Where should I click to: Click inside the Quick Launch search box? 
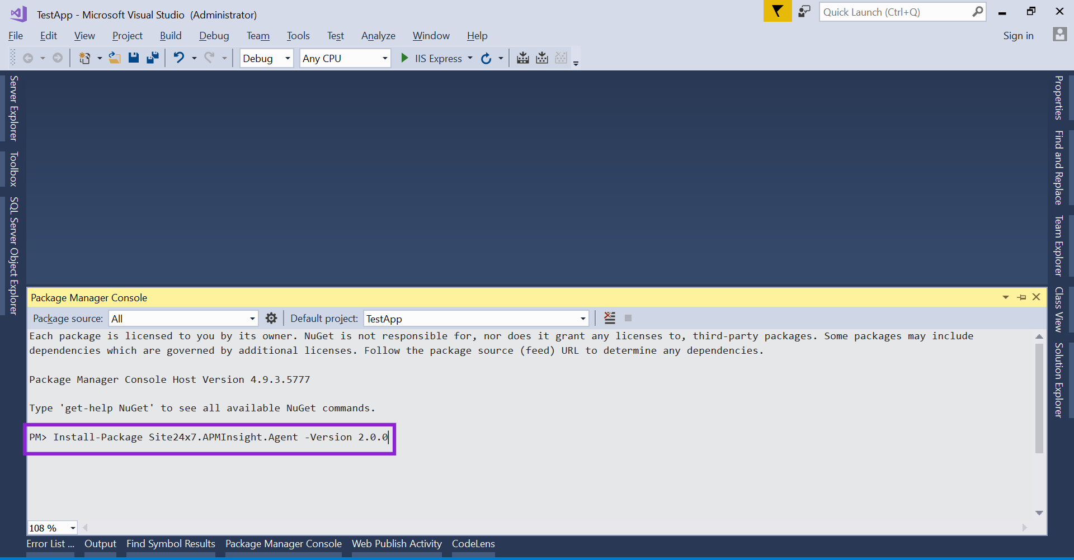pos(895,12)
